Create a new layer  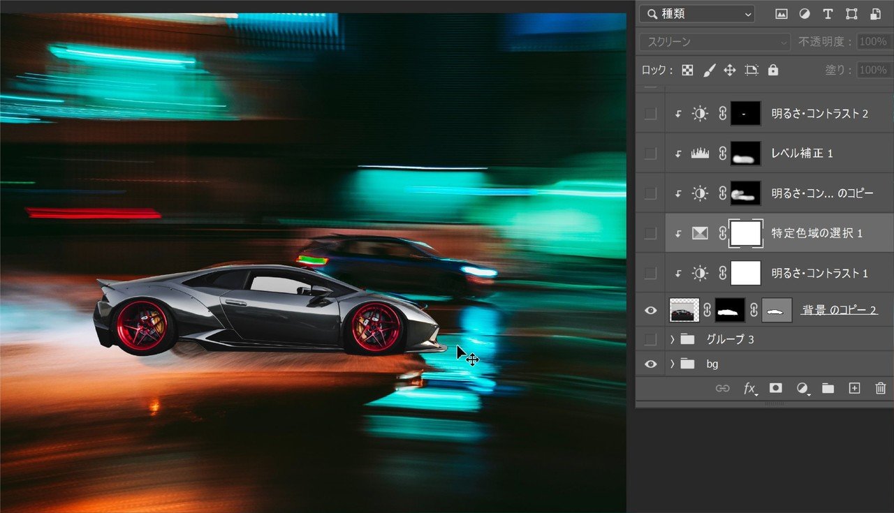click(x=853, y=388)
